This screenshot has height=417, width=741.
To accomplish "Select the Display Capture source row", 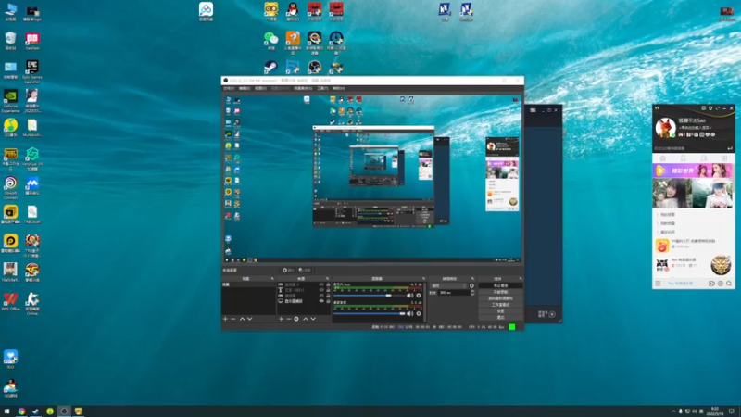I will [x=304, y=301].
